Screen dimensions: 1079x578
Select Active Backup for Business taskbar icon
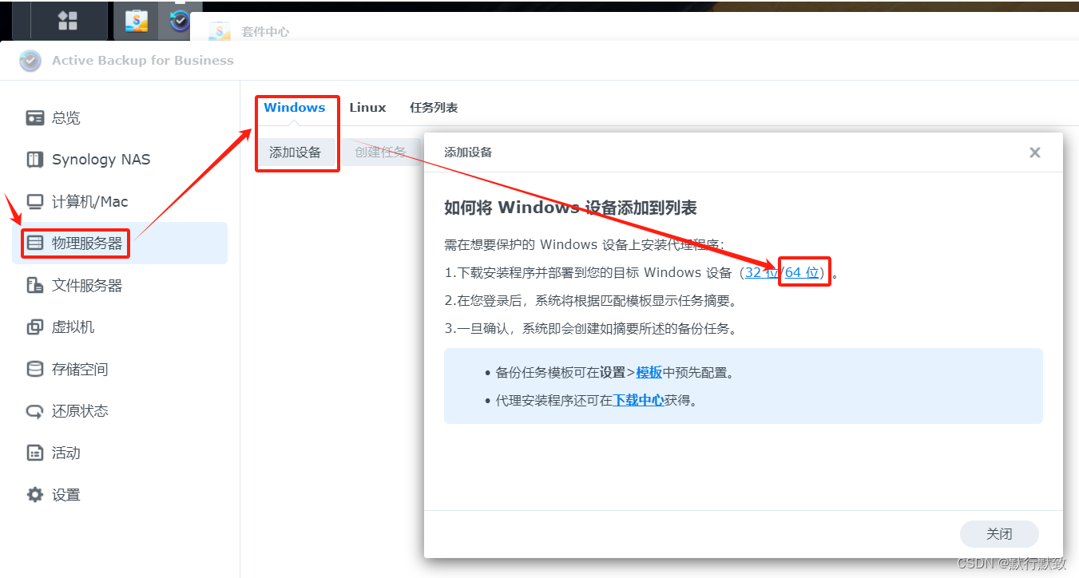180,21
